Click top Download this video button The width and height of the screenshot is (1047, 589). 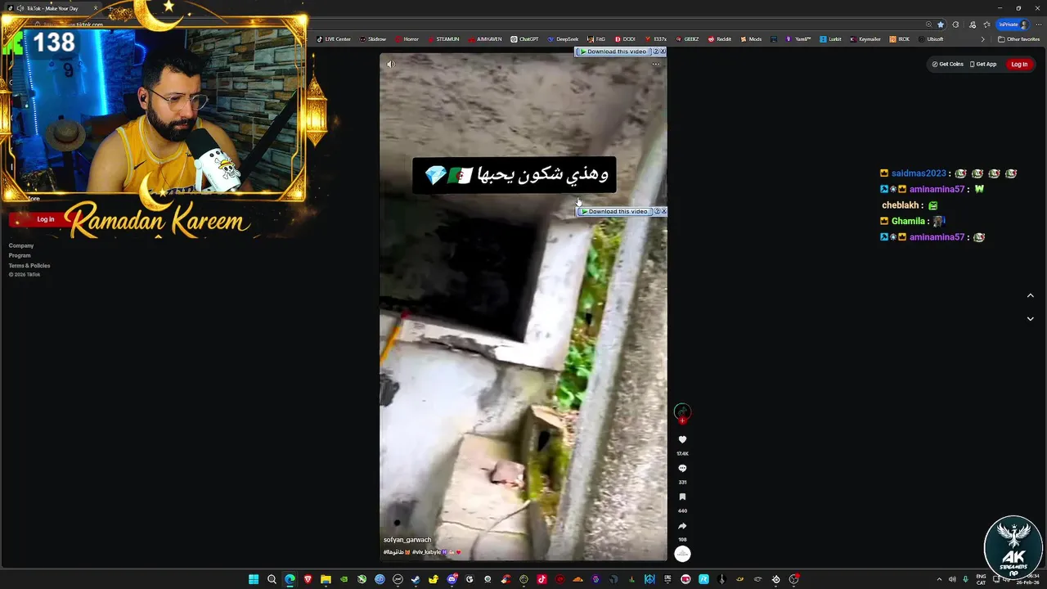coord(613,52)
